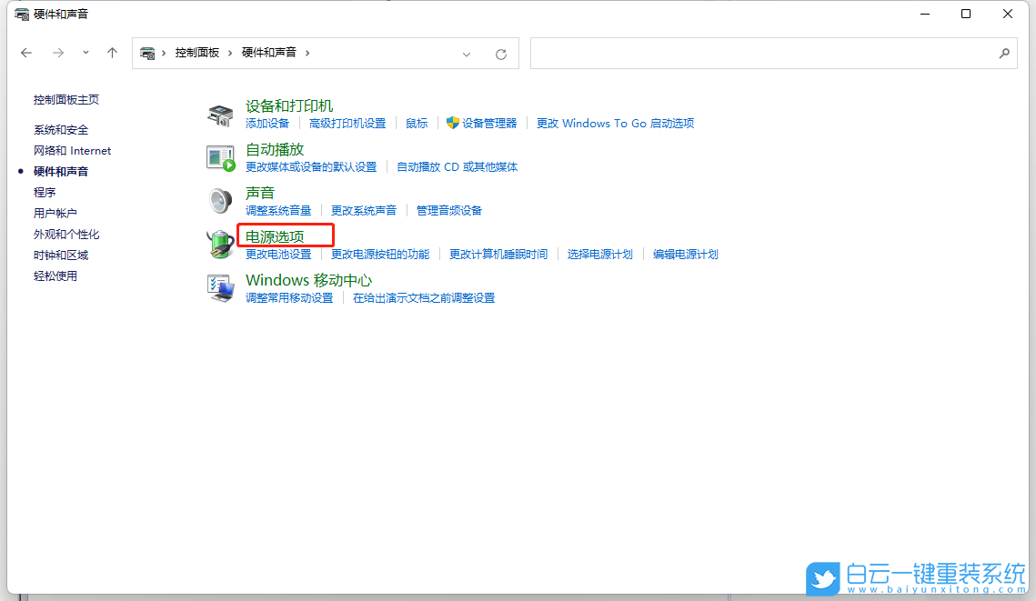
Task: Click the Control Panel icon in the address bar
Action: [146, 53]
